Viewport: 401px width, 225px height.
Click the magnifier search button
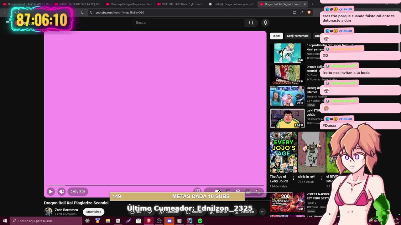tap(251, 22)
